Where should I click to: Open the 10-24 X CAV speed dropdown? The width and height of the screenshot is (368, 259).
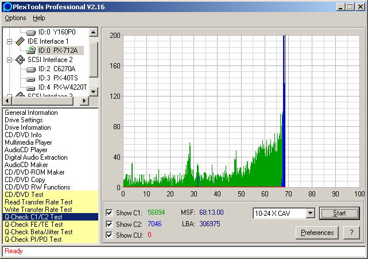click(310, 213)
